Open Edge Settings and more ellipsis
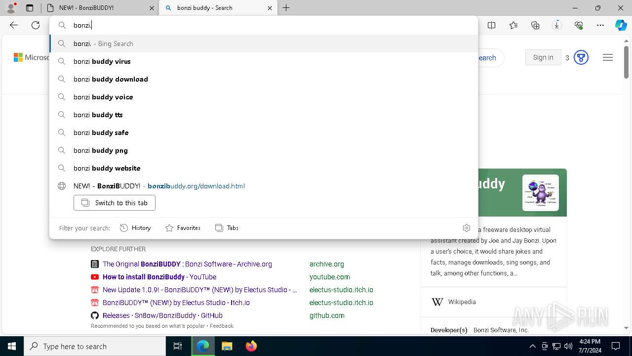The height and width of the screenshot is (356, 632). [x=600, y=25]
